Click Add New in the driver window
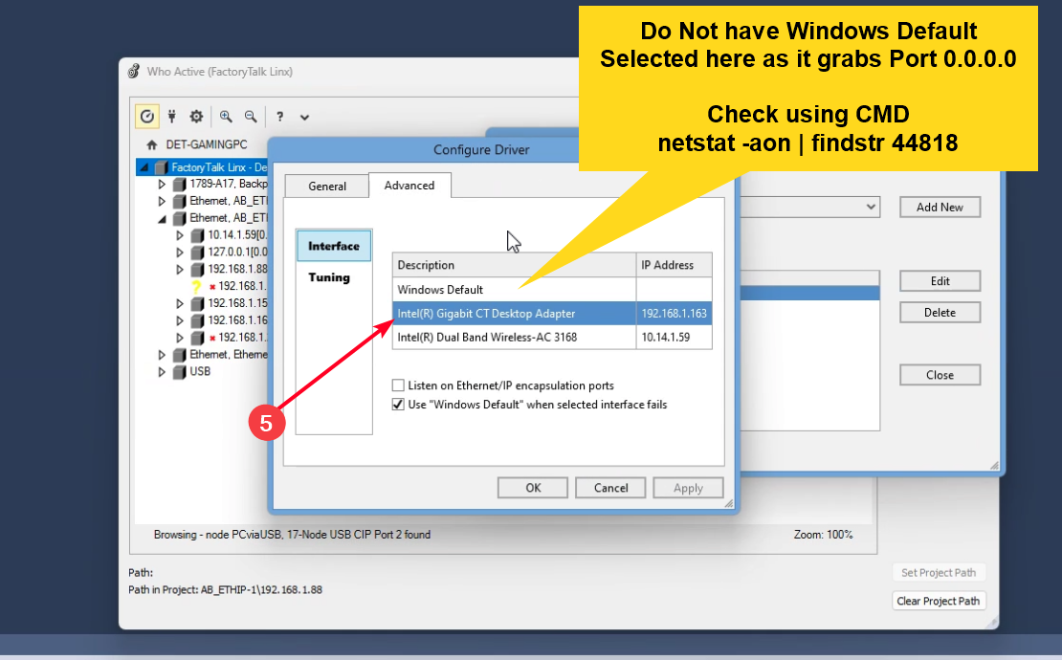 (940, 208)
